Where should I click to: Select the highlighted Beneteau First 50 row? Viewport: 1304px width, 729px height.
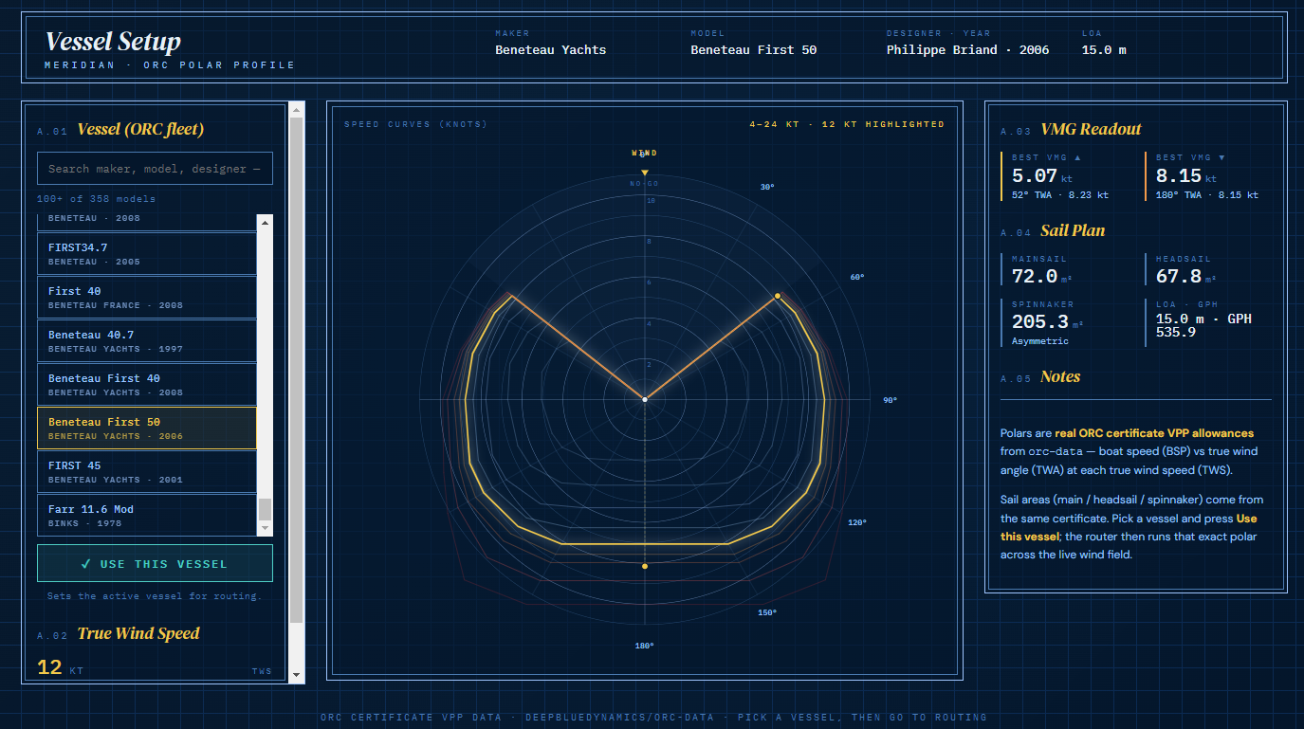pyautogui.click(x=147, y=428)
